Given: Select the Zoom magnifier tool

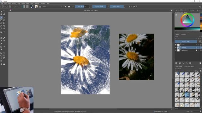Looking at the screenshot, I should [1, 64].
